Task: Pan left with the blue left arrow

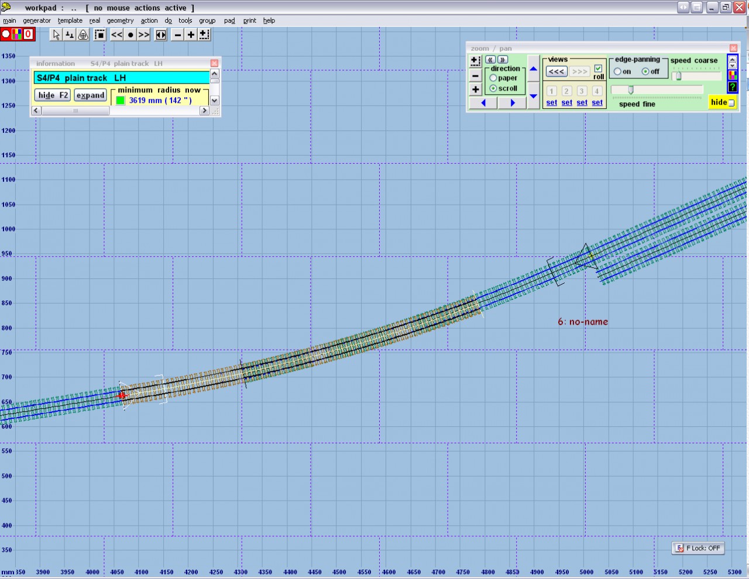Action: pos(483,103)
